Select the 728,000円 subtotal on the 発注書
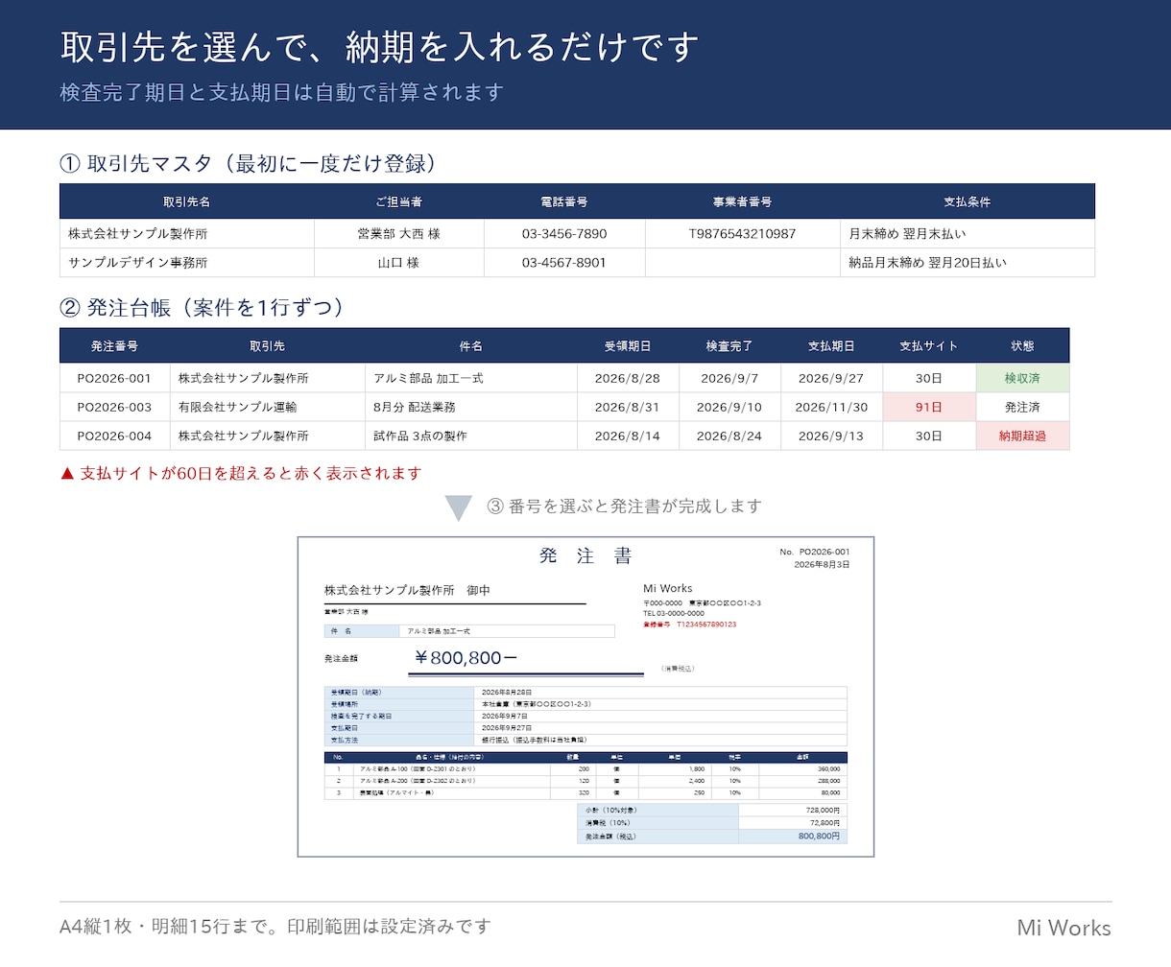The width and height of the screenshot is (1171, 967). 824,811
